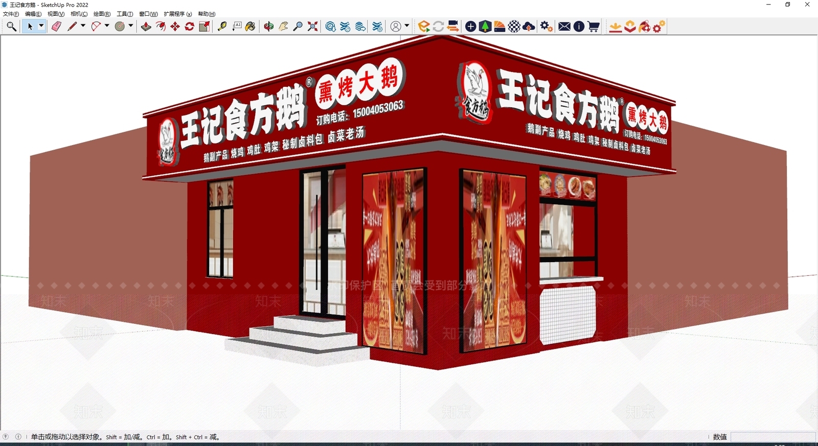This screenshot has width=818, height=446.
Task: Choose the Line pencil tool
Action: tap(72, 27)
